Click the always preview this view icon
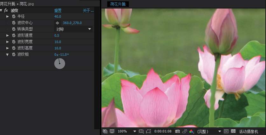The width and height of the screenshot is (266, 135). point(105,131)
